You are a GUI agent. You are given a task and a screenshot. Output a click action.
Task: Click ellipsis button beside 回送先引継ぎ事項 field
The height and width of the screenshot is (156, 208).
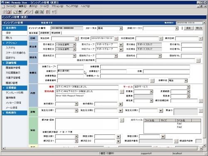tap(198, 61)
